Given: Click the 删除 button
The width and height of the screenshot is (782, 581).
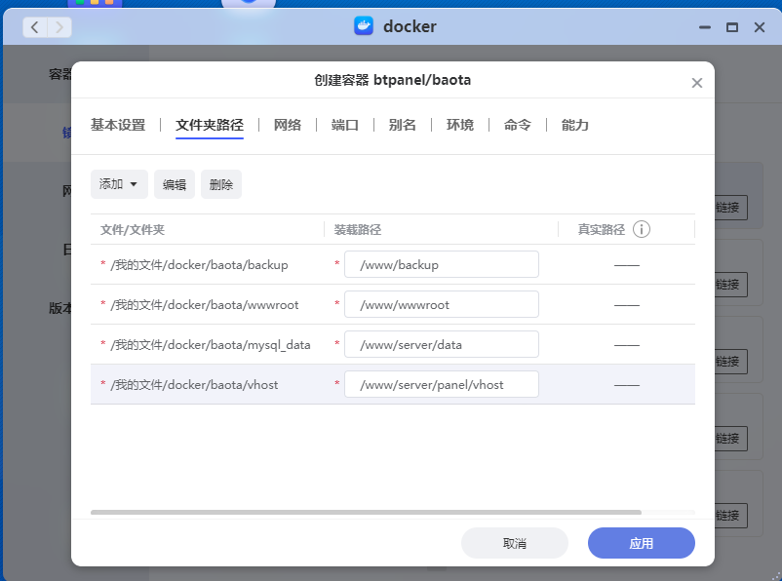Looking at the screenshot, I should click(221, 184).
